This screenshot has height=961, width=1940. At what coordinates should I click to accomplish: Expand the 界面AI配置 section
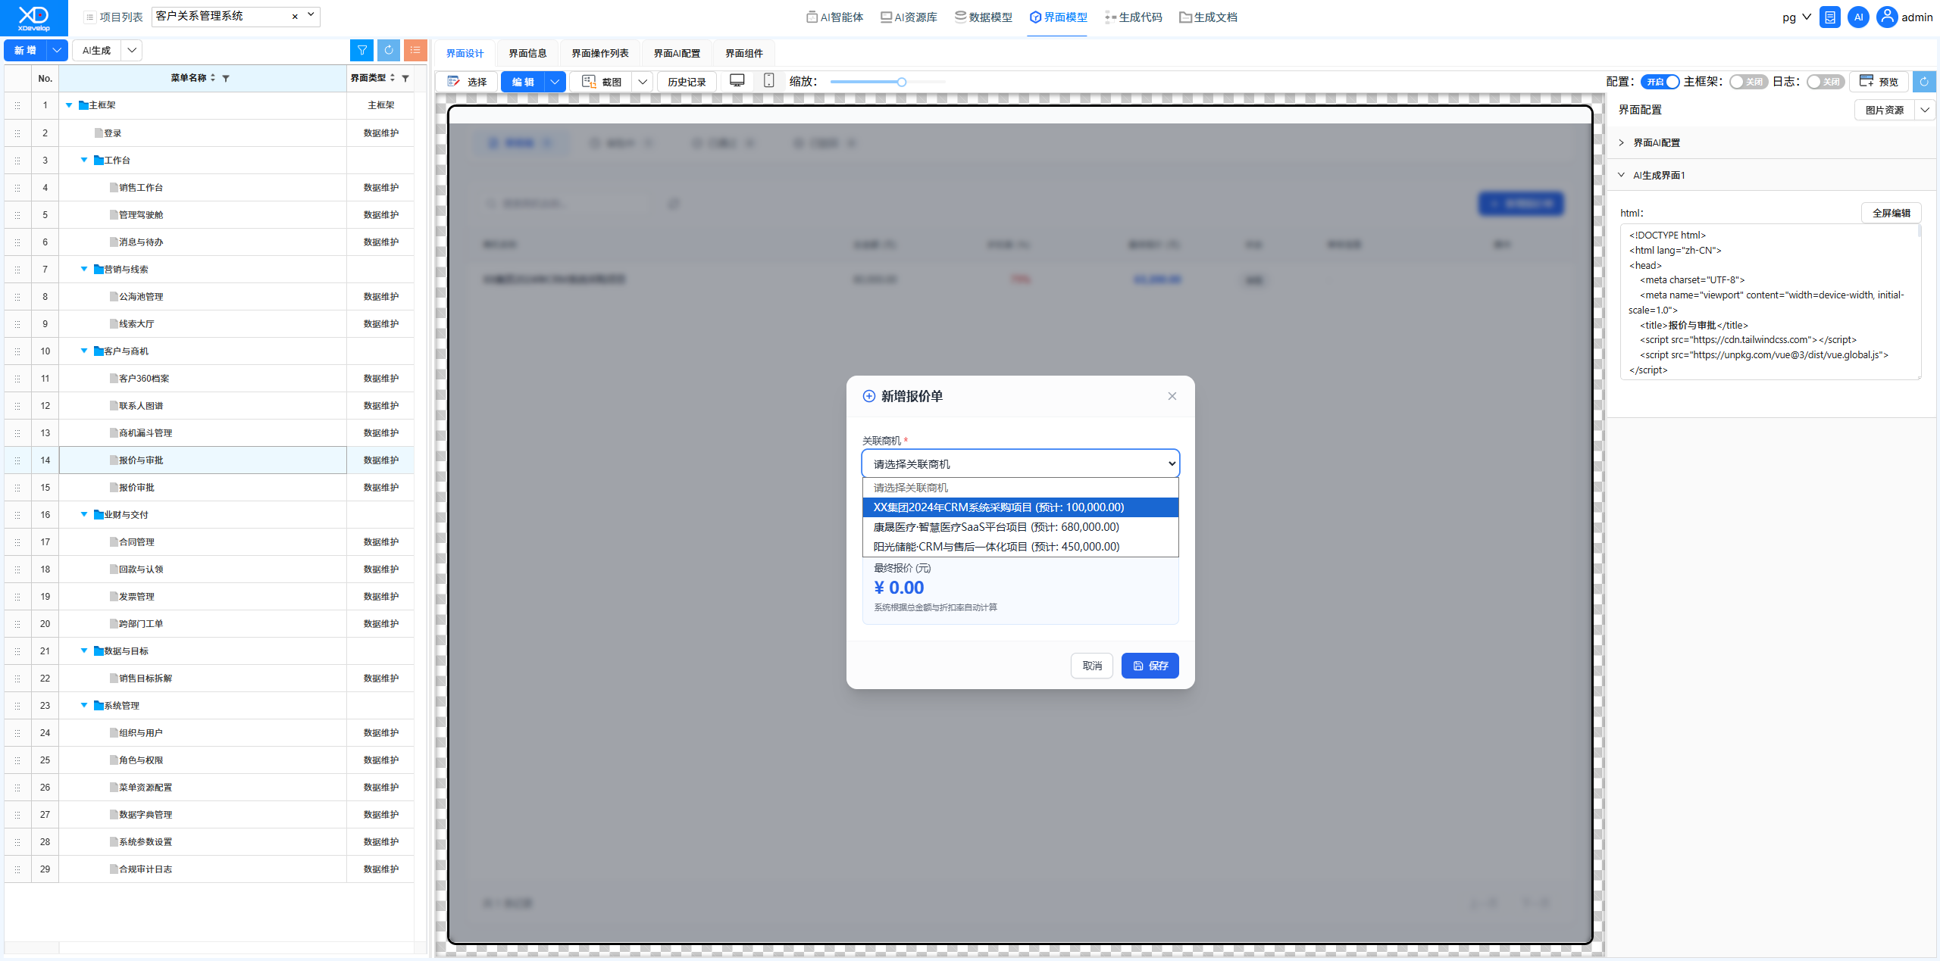coord(1657,142)
